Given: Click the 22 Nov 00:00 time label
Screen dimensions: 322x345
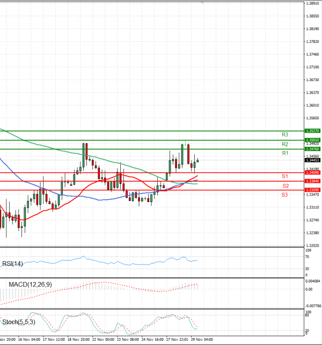Looking at the screenshot, I should point(103,340).
